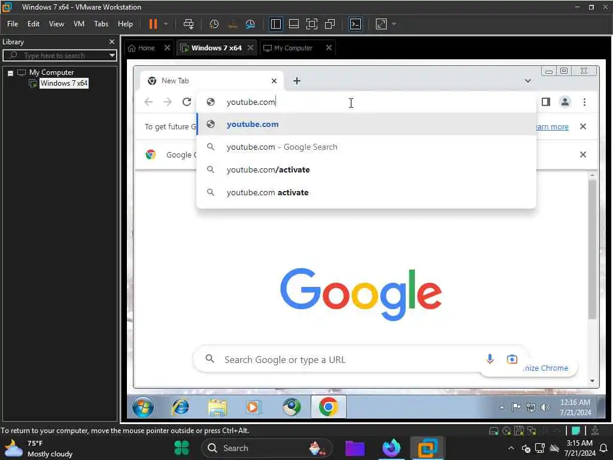This screenshot has height=460, width=613.
Task: Open Chrome tab search chevron
Action: tap(528, 81)
